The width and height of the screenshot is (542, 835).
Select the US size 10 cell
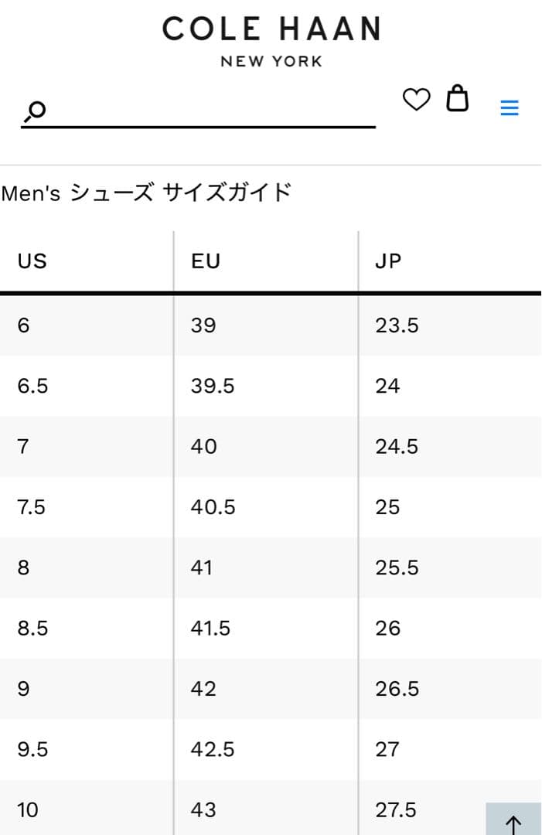pyautogui.click(x=28, y=810)
